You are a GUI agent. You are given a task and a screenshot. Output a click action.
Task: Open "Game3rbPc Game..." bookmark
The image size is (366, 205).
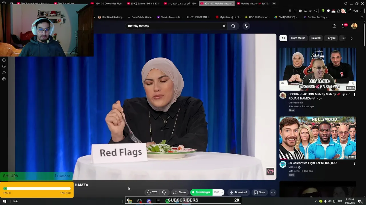[x=141, y=17]
